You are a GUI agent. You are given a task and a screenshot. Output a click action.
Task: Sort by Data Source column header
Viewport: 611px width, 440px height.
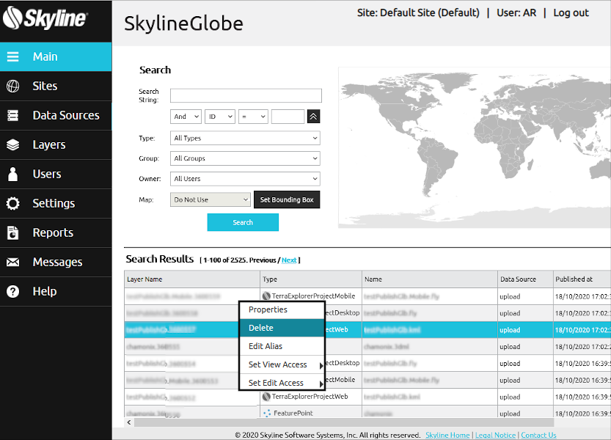pyautogui.click(x=525, y=279)
